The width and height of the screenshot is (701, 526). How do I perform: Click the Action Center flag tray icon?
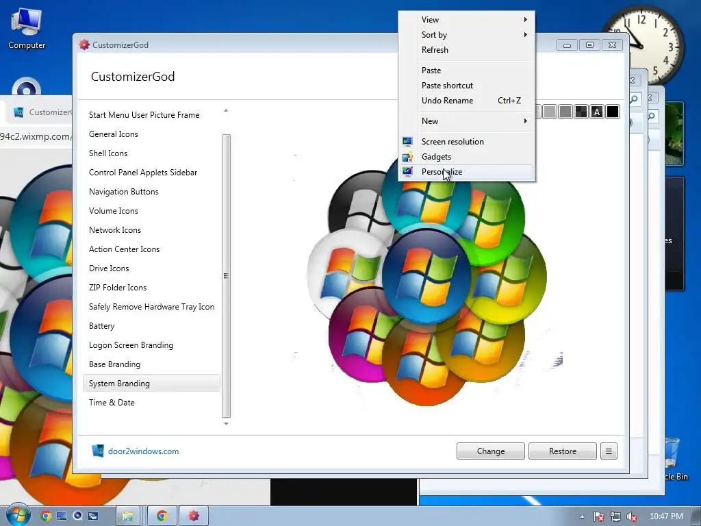pyautogui.click(x=598, y=516)
